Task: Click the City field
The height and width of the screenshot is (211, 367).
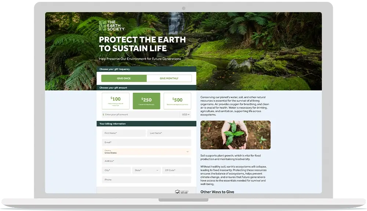Action: pyautogui.click(x=116, y=170)
